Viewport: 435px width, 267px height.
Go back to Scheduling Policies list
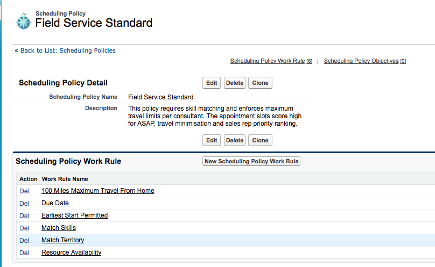pyautogui.click(x=68, y=50)
